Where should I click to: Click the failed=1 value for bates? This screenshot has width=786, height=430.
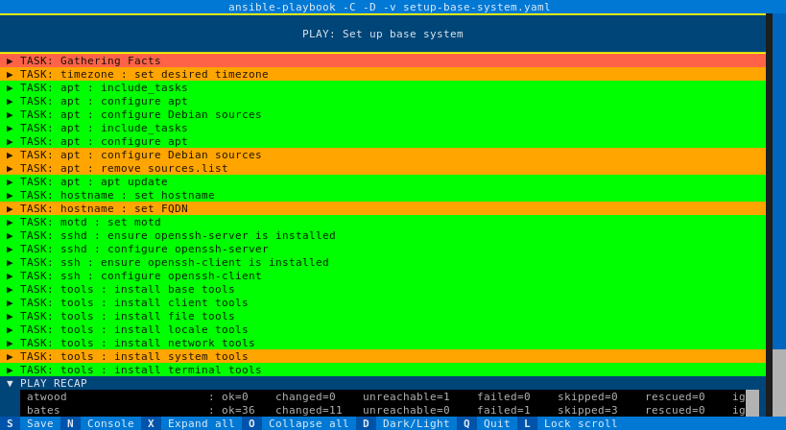pyautogui.click(x=503, y=411)
